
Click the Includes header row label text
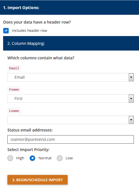(x=29, y=31)
